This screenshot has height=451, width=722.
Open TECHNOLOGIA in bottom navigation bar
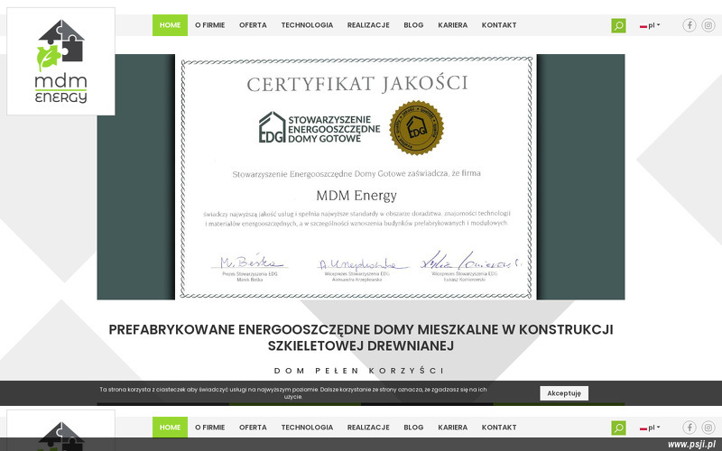point(307,427)
